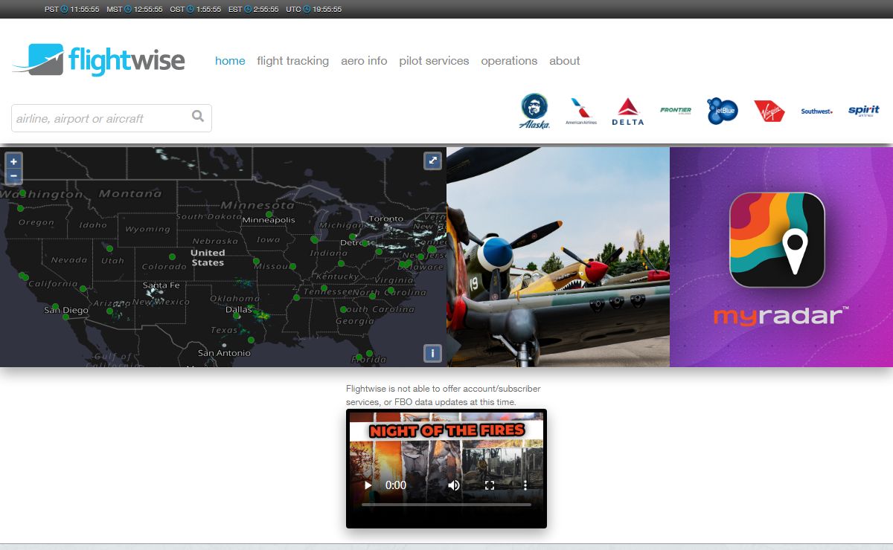
Task: Select the Alaska Airlines logo
Action: click(534, 111)
